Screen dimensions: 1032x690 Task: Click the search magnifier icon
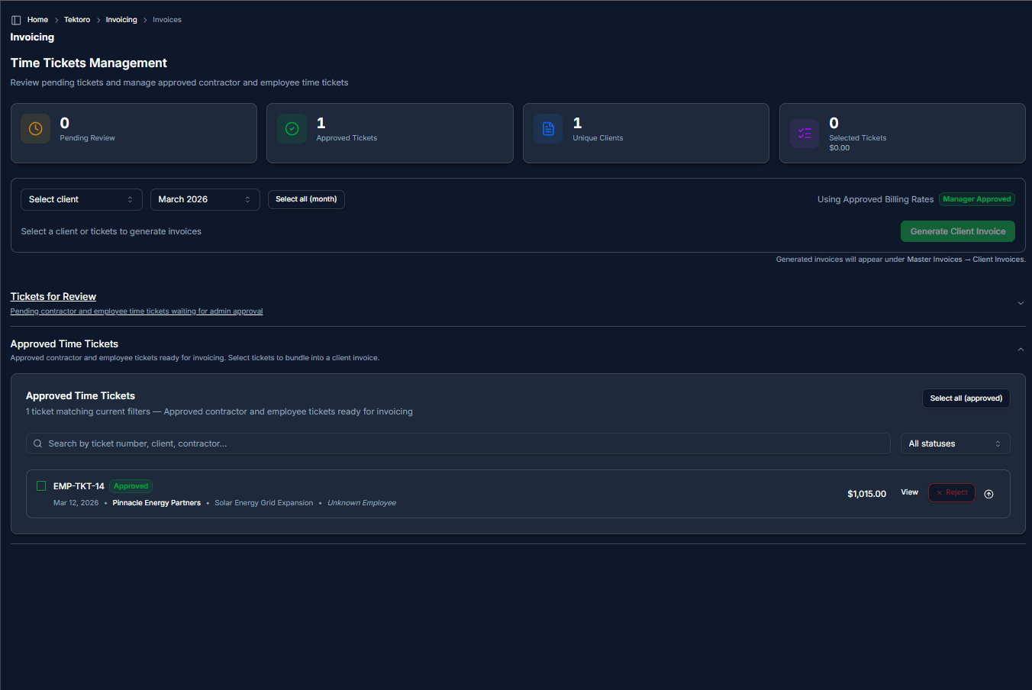[37, 443]
